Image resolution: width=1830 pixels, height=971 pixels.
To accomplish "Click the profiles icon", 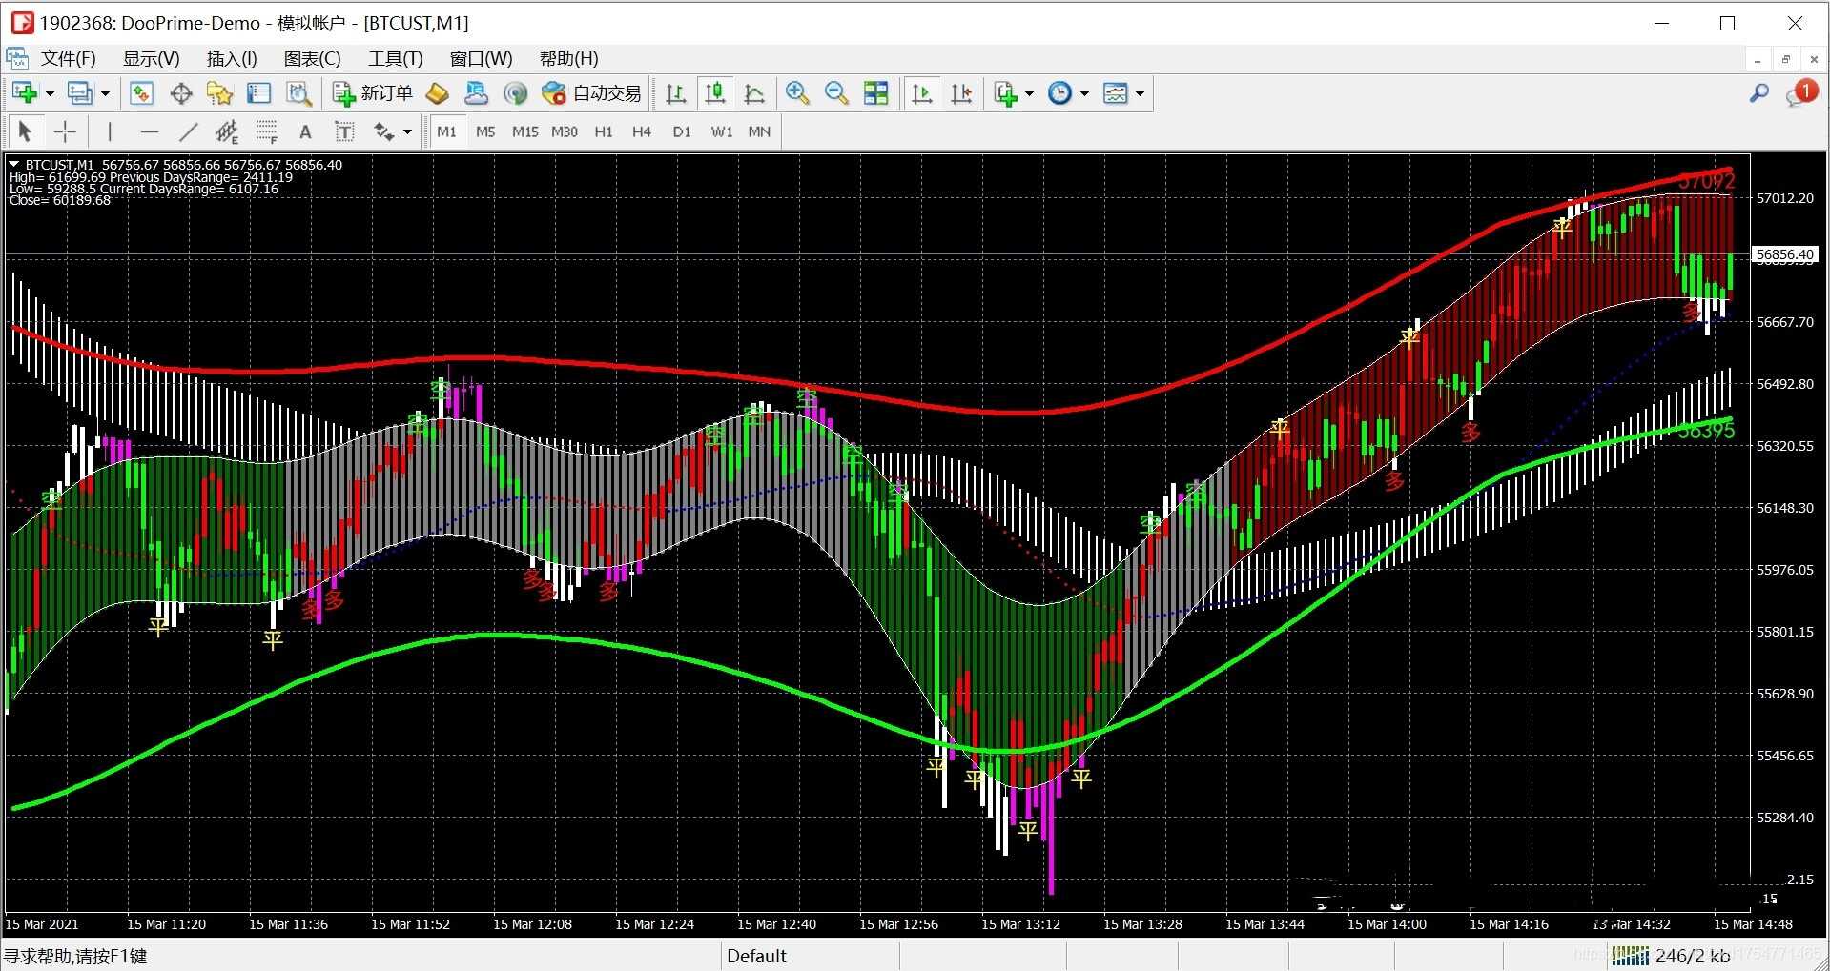I will pos(80,93).
